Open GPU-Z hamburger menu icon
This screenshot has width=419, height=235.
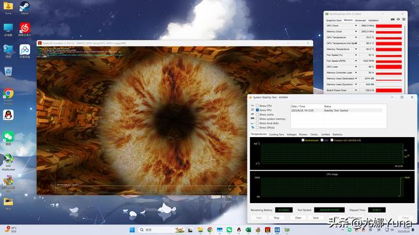click(x=404, y=20)
